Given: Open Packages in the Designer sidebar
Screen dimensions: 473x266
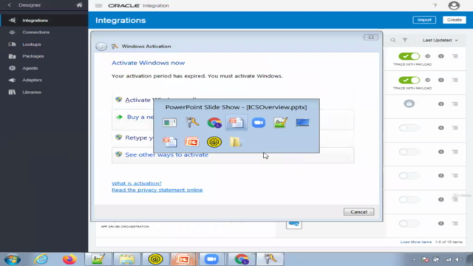Looking at the screenshot, I should point(33,56).
